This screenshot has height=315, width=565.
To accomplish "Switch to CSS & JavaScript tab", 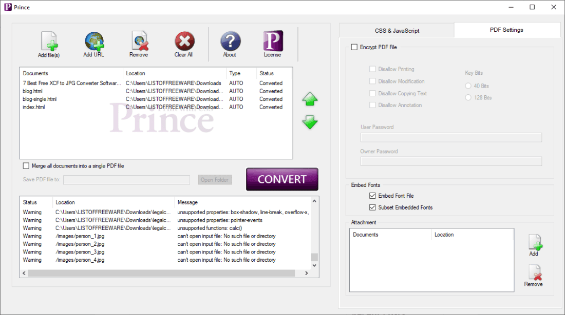I will tap(397, 31).
